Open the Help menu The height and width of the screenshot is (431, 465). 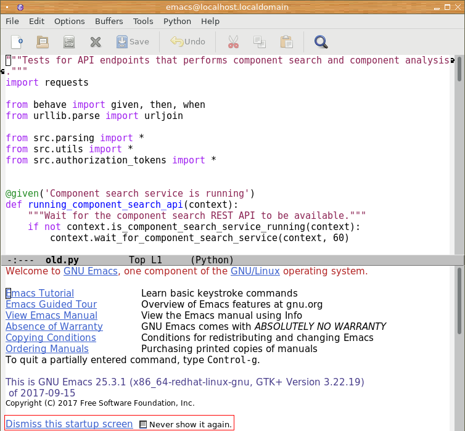tap(210, 22)
